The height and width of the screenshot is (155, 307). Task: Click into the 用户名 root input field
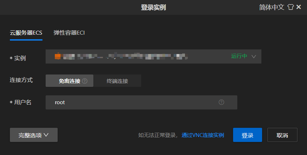[141, 102]
